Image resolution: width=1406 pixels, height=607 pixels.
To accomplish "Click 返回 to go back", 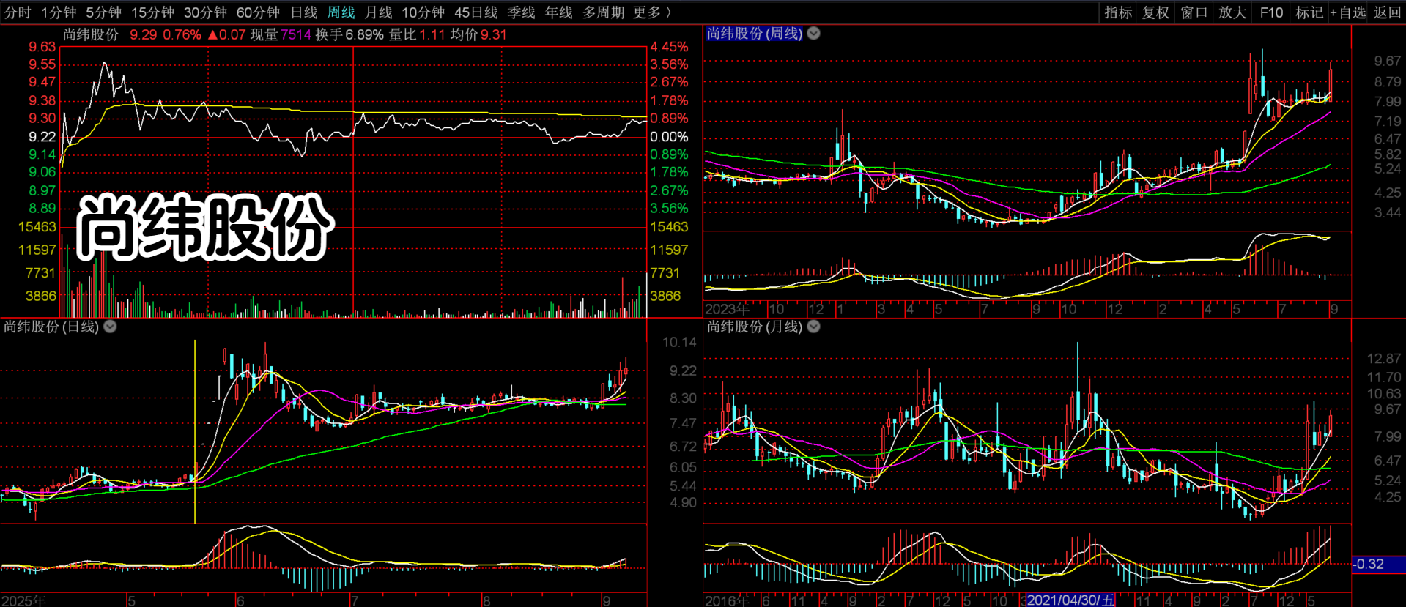I will coord(1387,12).
